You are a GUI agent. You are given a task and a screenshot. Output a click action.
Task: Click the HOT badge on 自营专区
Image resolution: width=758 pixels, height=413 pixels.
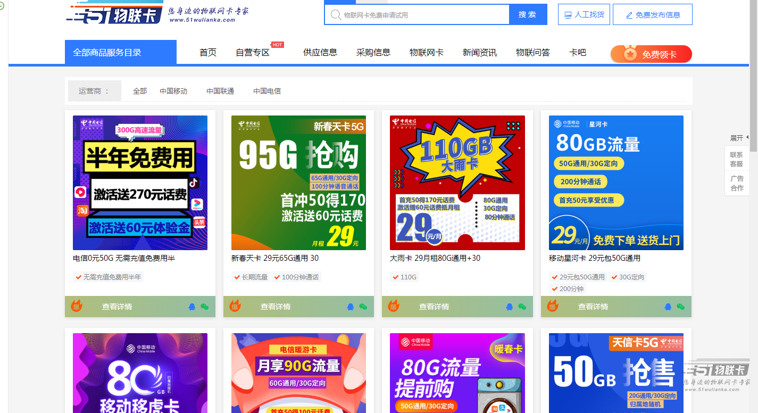click(x=277, y=45)
